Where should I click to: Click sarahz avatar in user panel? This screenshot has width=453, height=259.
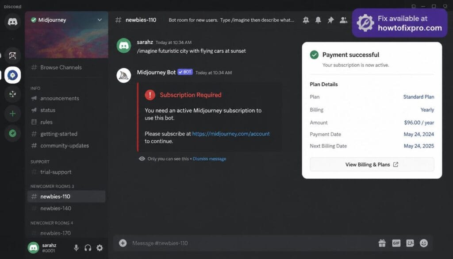coord(34,248)
